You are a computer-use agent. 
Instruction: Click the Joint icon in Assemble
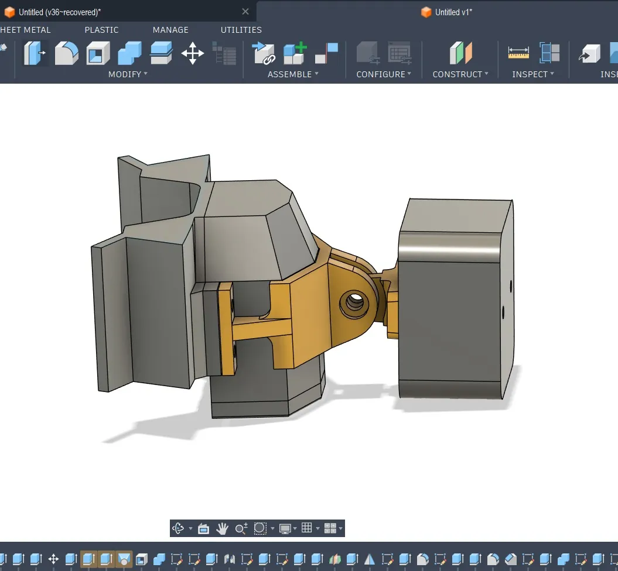(x=326, y=53)
